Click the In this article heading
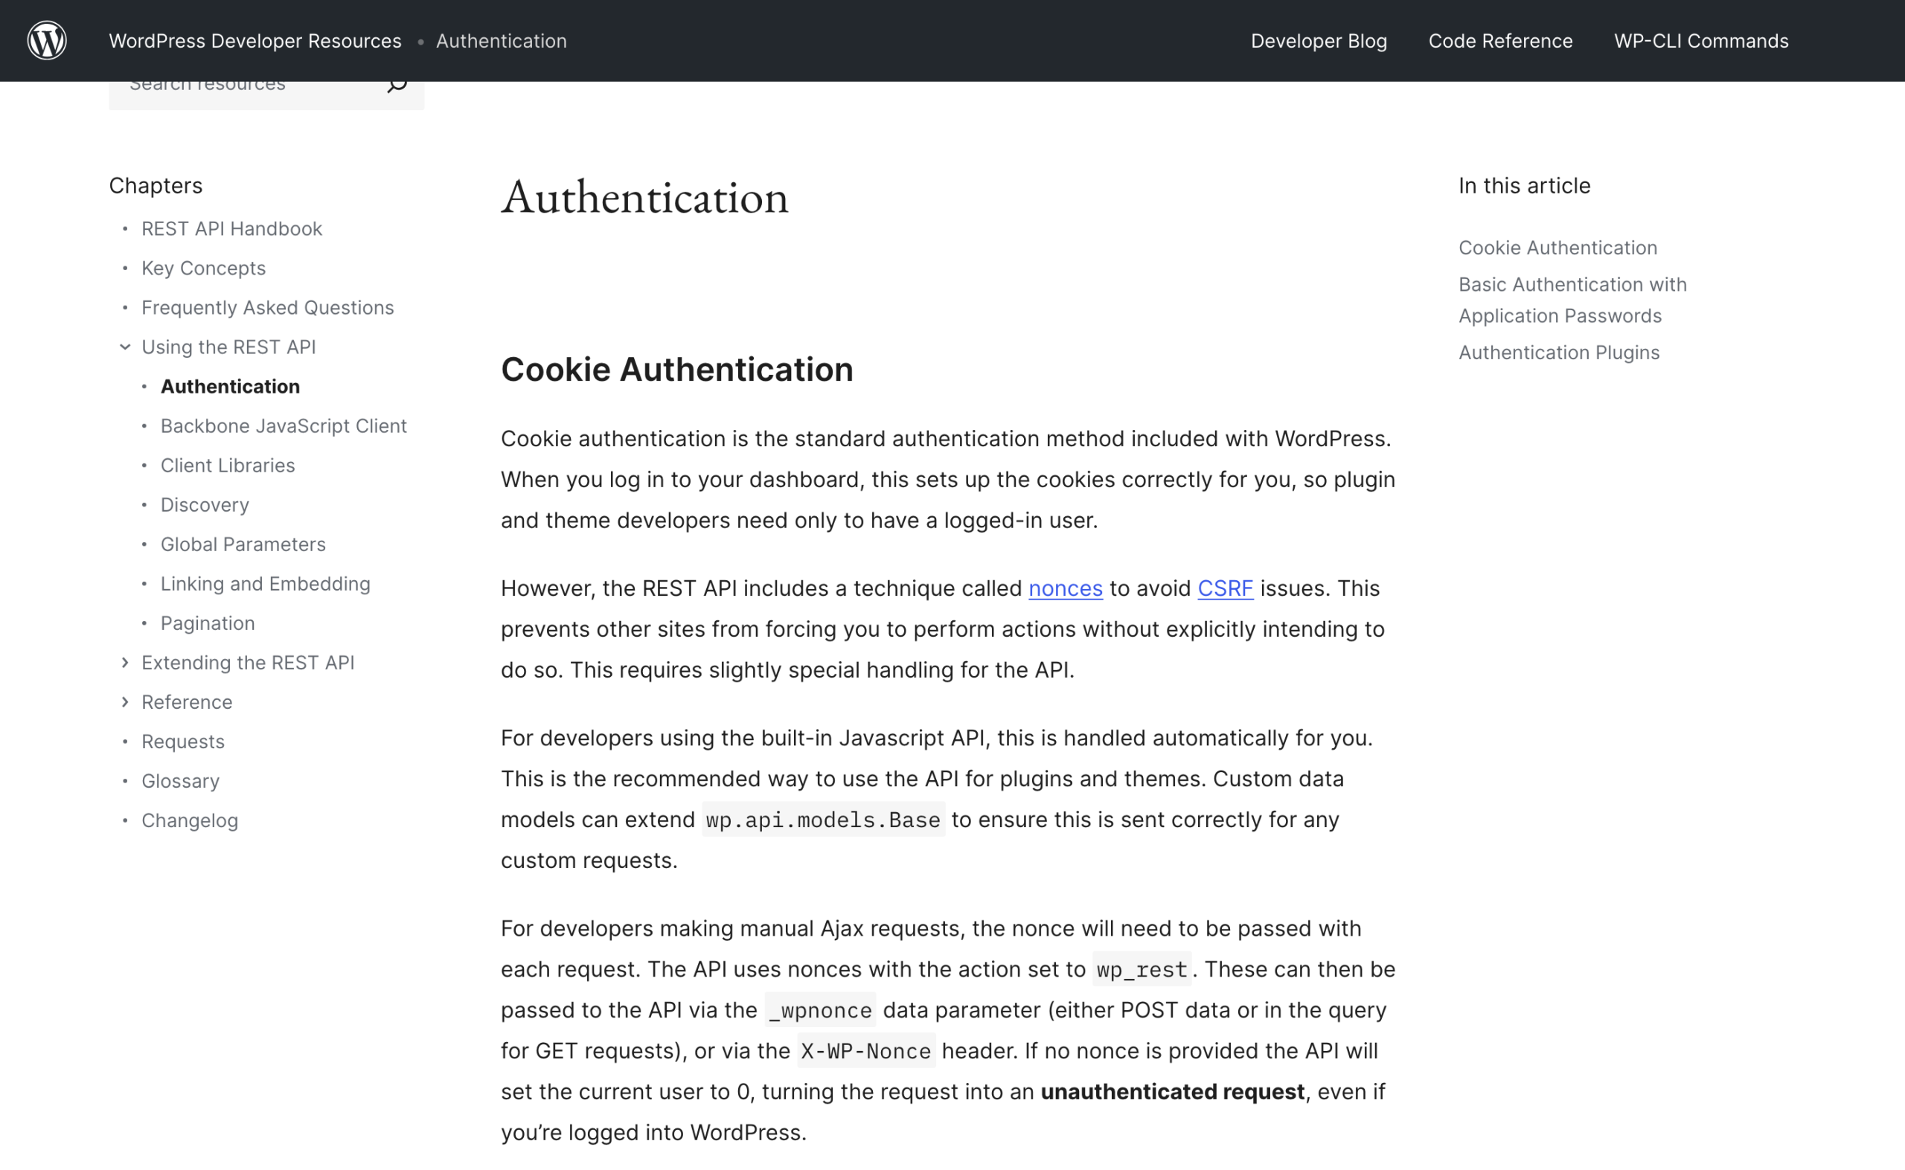1905x1170 pixels. coord(1524,186)
